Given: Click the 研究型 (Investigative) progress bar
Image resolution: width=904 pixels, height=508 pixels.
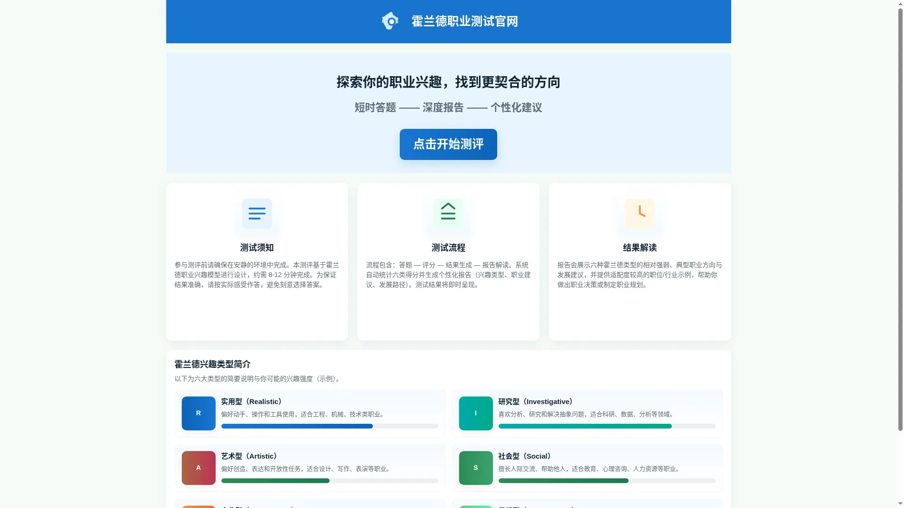Looking at the screenshot, I should (607, 426).
